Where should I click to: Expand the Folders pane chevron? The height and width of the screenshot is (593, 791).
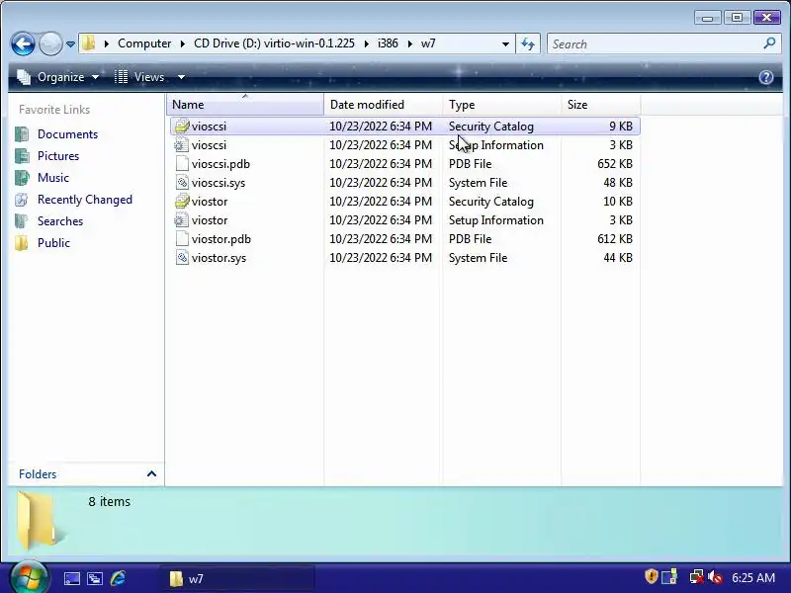click(151, 473)
